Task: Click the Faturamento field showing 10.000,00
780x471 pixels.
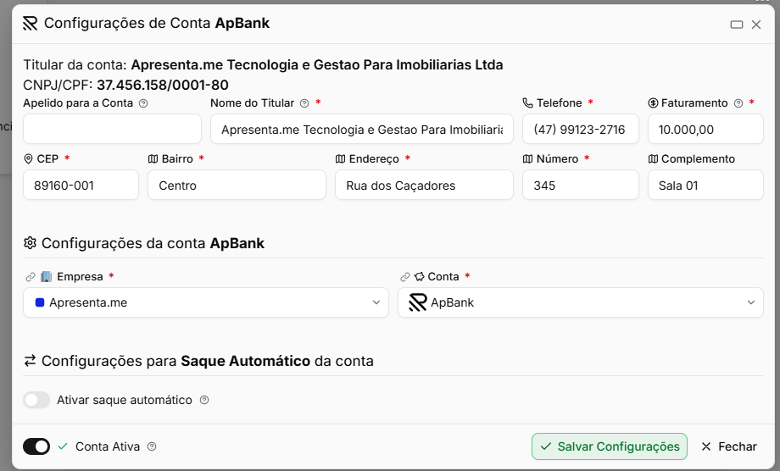Action: pyautogui.click(x=706, y=129)
